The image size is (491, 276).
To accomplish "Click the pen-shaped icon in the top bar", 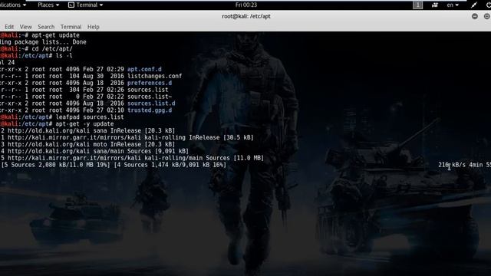I will 474,5.
